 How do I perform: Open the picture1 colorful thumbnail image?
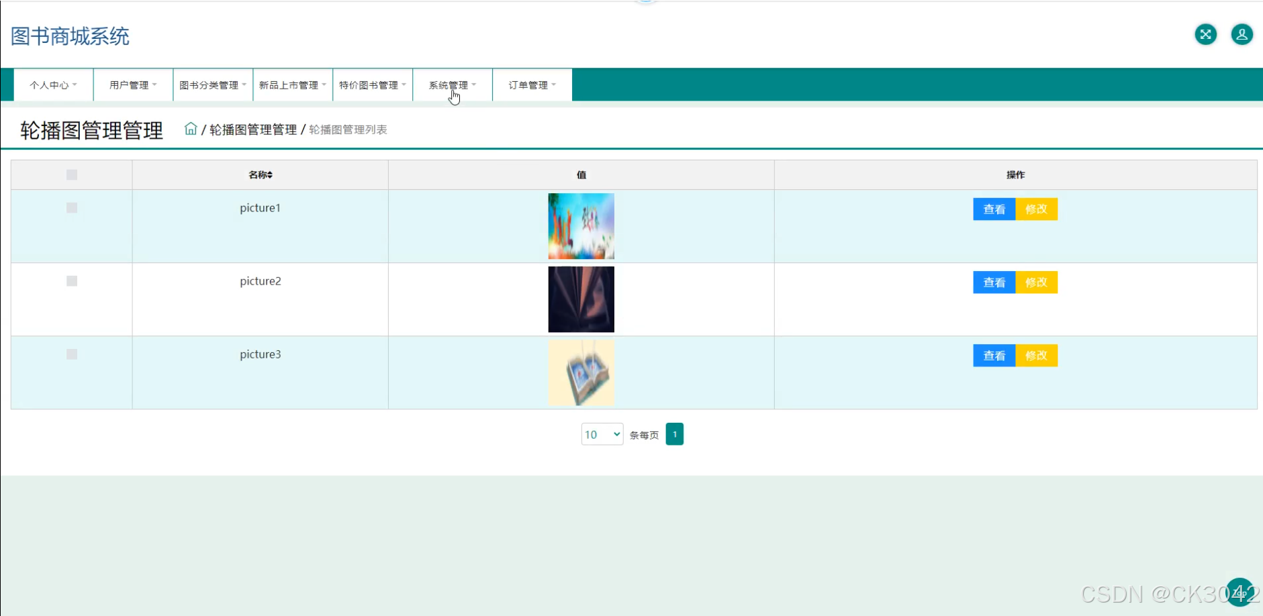(x=581, y=226)
